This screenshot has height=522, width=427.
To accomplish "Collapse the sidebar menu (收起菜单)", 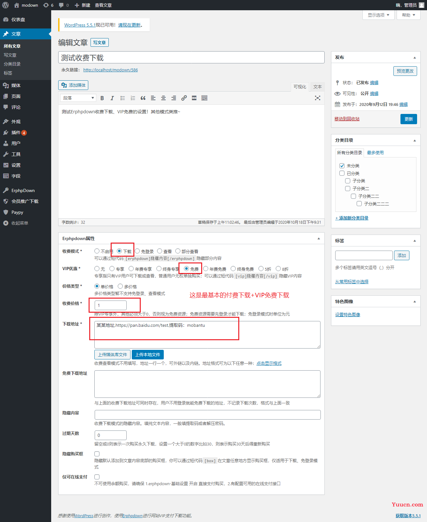I will [x=26, y=223].
